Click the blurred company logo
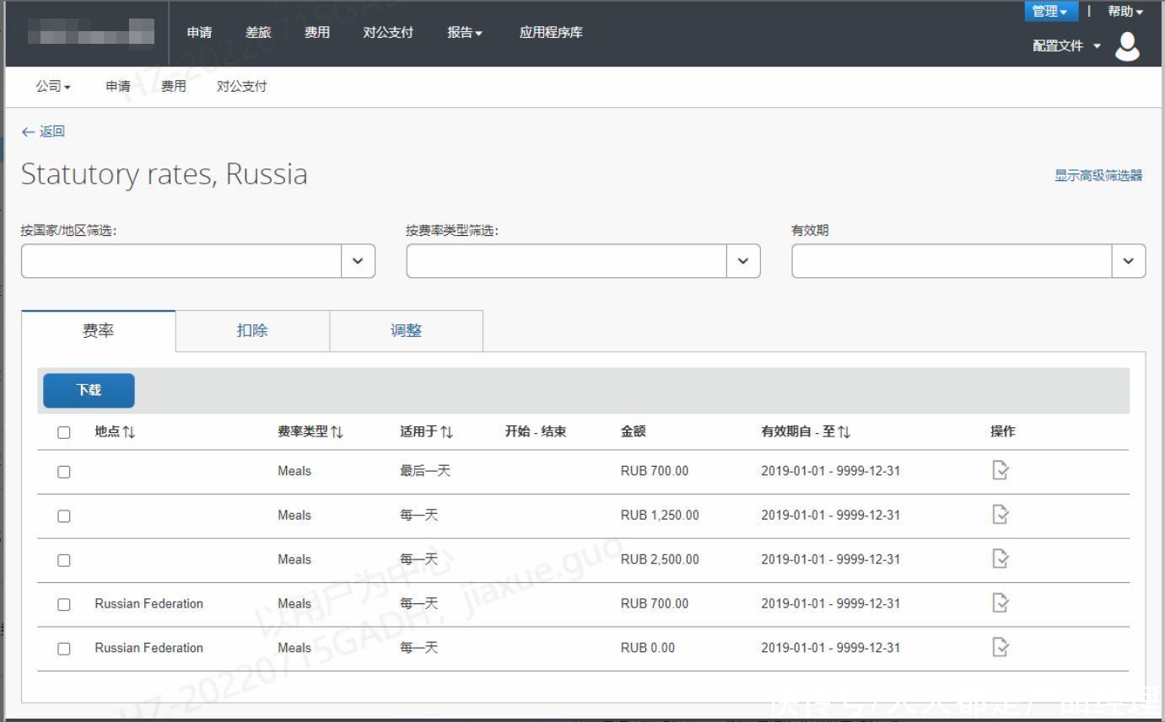Screen dimensions: 1165x722 click(91, 32)
